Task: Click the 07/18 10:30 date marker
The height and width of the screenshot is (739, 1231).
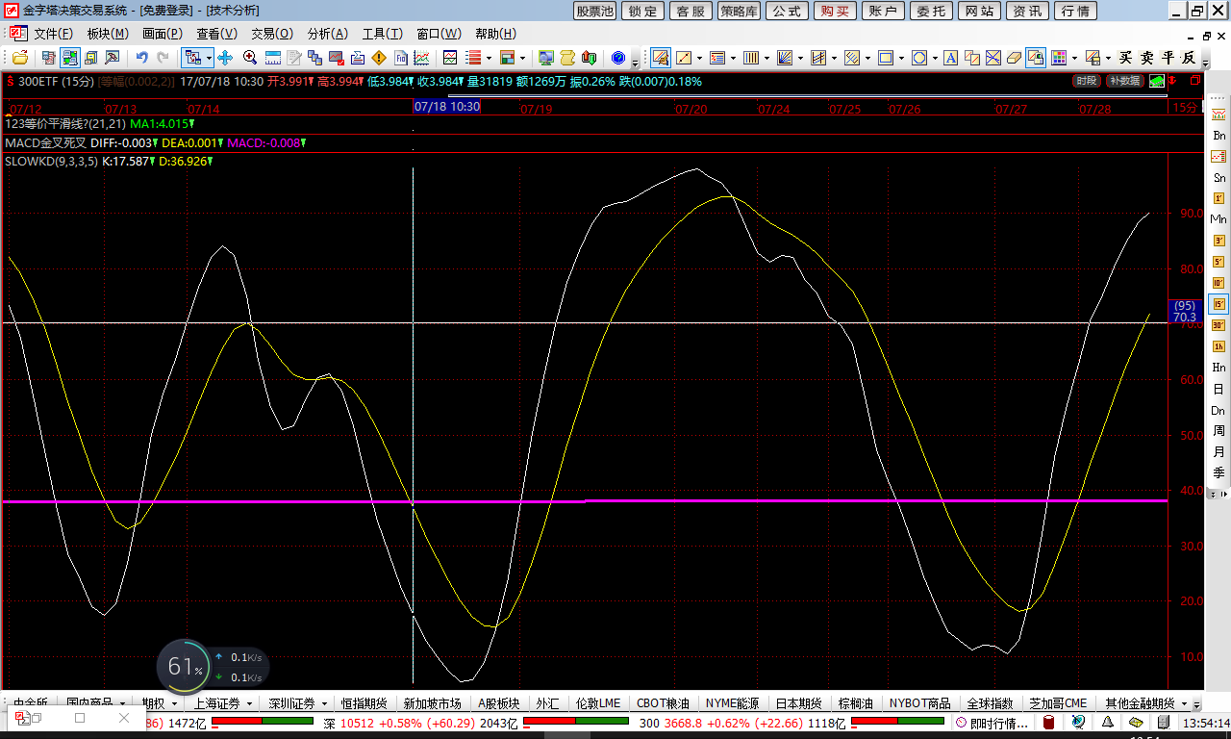Action: pos(446,107)
